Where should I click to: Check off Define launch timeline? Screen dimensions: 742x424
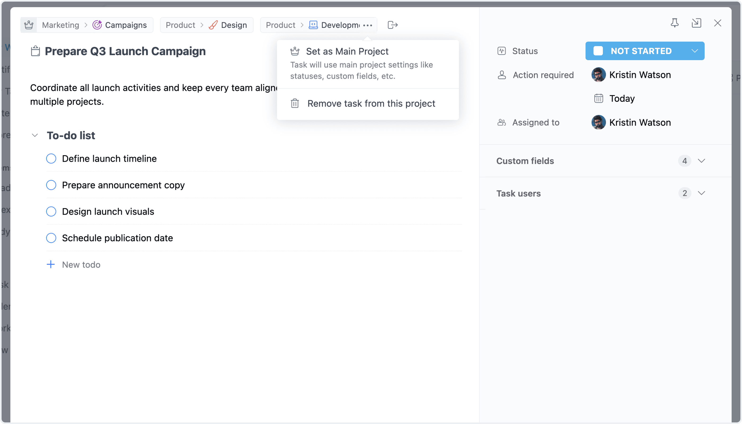pos(51,159)
